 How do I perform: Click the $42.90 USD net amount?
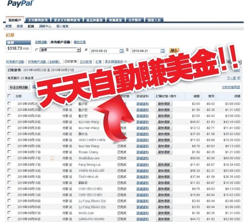232,219
